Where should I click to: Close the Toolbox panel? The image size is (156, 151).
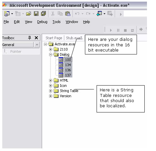click(36, 38)
